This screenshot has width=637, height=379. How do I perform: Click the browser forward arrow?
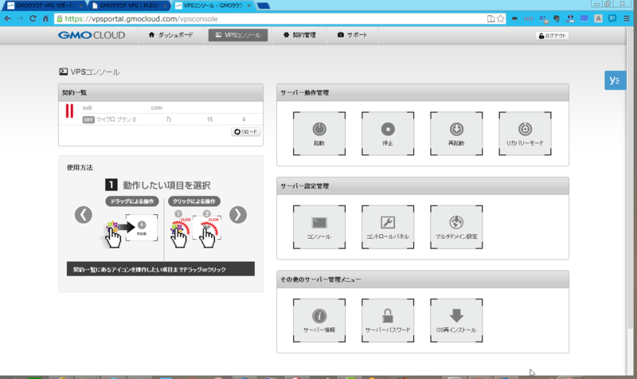(21, 18)
